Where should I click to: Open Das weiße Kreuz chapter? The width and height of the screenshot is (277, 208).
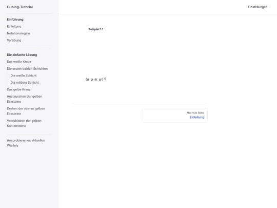[19, 62]
